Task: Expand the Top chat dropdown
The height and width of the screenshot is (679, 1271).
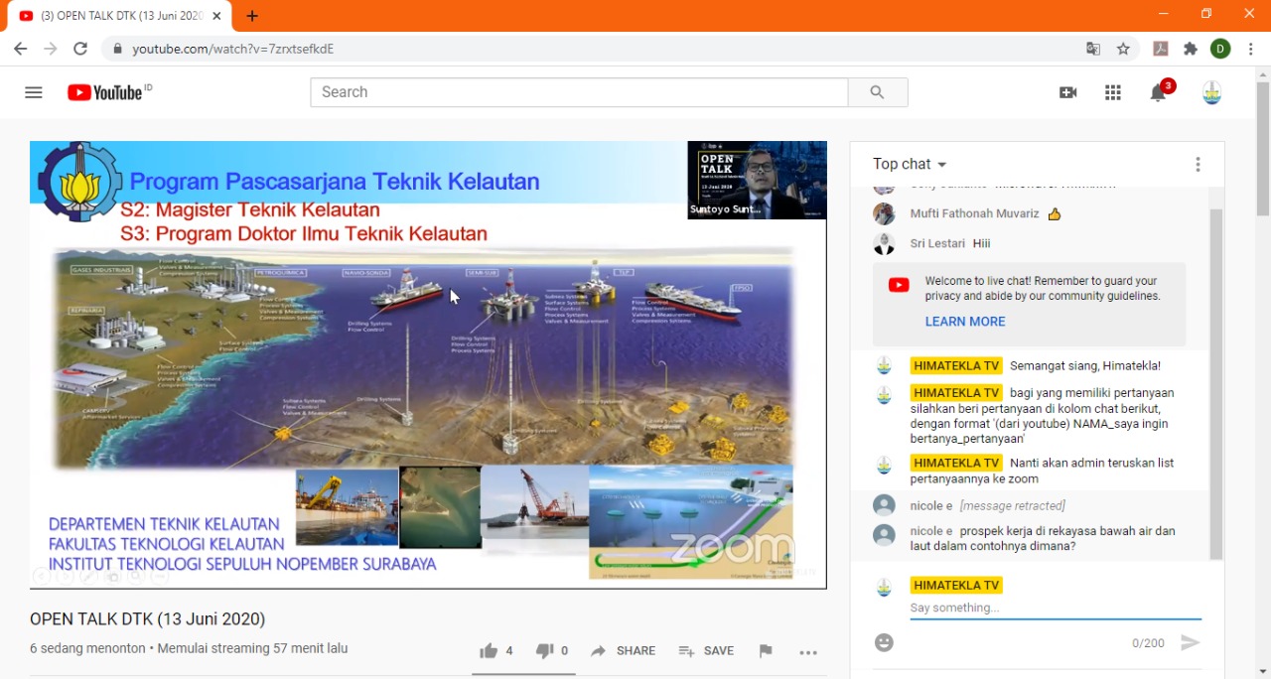Action: [x=910, y=164]
